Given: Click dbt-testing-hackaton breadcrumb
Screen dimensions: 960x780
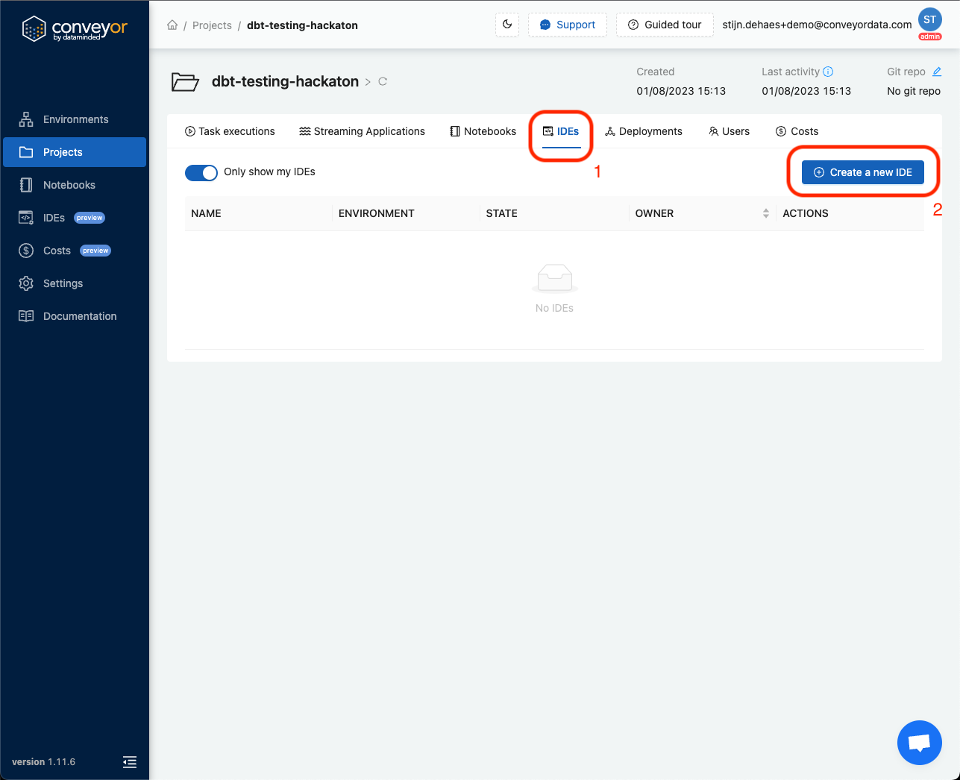Looking at the screenshot, I should [302, 25].
